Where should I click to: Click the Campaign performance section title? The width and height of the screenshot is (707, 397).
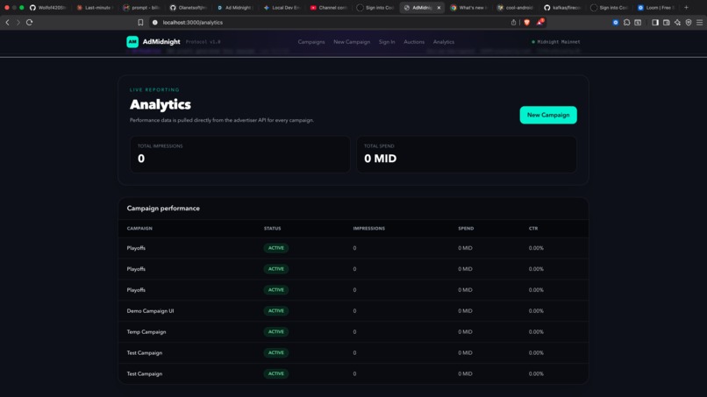tap(163, 209)
